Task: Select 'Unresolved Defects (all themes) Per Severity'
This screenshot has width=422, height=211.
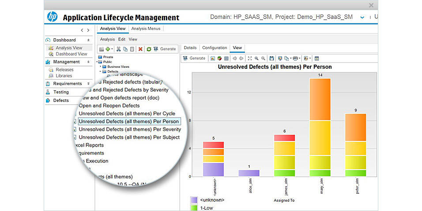Action: [x=130, y=130]
